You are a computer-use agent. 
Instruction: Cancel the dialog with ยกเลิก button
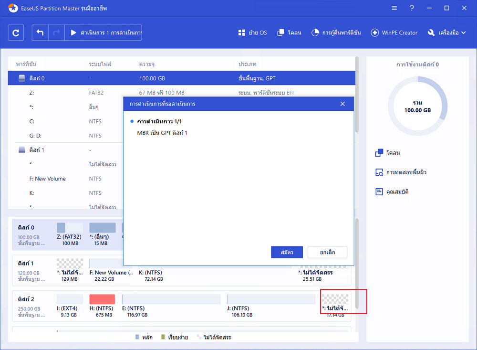pyautogui.click(x=327, y=252)
